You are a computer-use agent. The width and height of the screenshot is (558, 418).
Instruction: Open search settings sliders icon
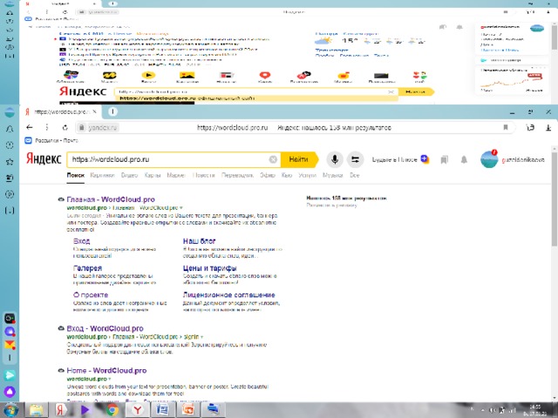pos(355,159)
